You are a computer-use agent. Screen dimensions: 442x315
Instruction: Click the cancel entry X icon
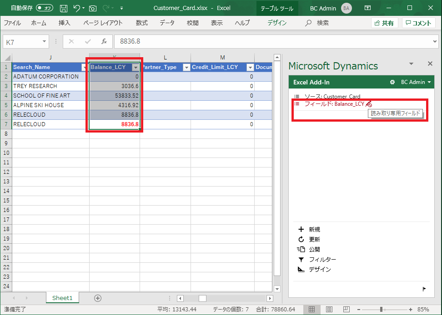pyautogui.click(x=71, y=41)
